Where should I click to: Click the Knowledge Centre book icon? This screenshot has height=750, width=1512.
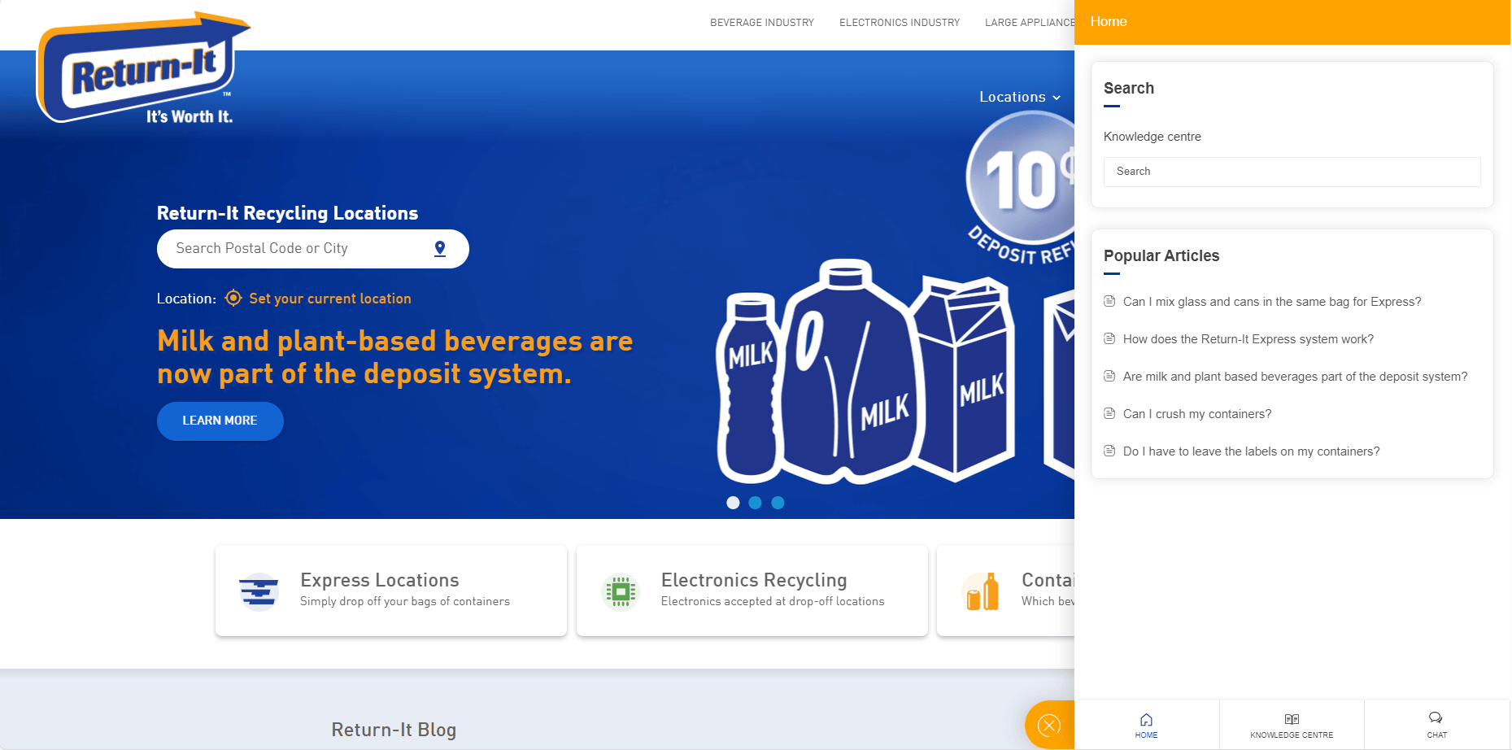tap(1292, 719)
